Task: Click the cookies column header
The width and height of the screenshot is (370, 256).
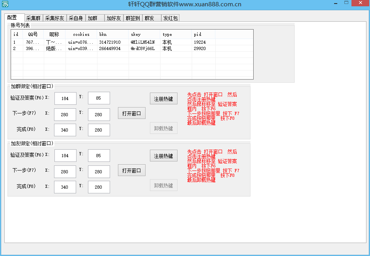Action: pos(81,34)
